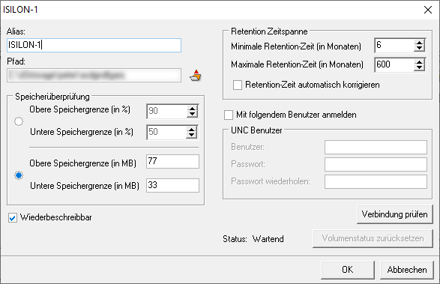Increase Maximale Retention-Zeit with up arrow

point(419,62)
